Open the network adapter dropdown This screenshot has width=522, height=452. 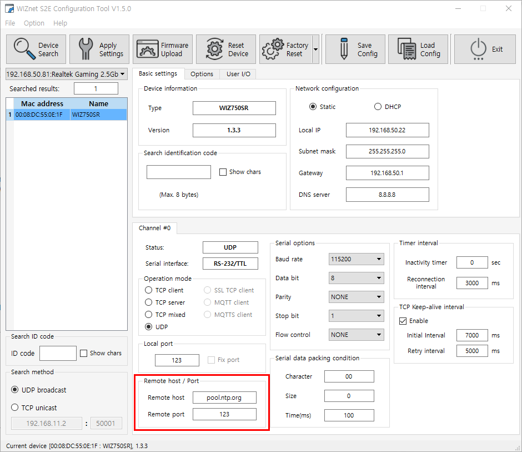click(x=66, y=74)
